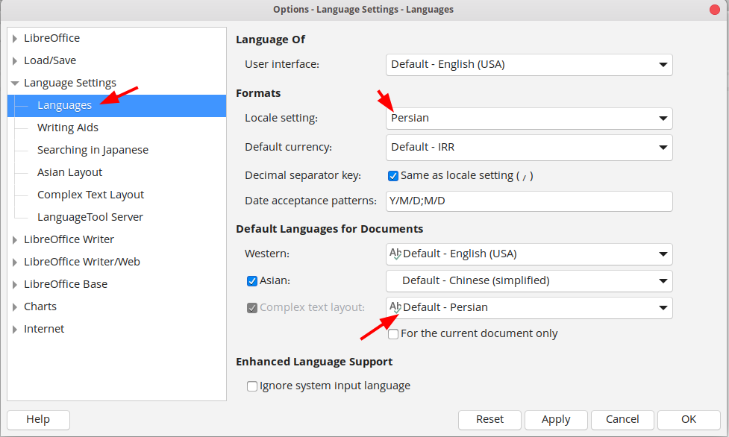Expand the LibreOffice Base node
The width and height of the screenshot is (729, 437).
15,285
